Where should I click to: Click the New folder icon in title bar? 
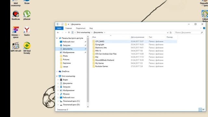click(x=66, y=24)
